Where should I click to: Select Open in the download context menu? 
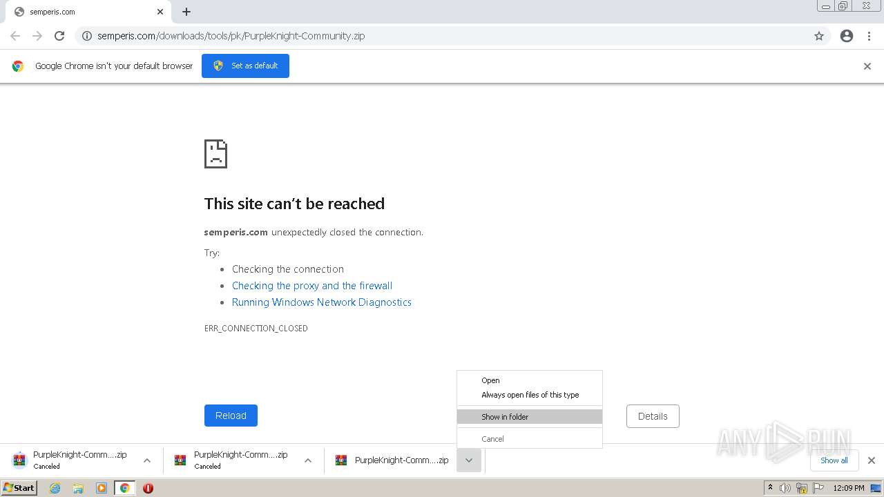pyautogui.click(x=530, y=380)
